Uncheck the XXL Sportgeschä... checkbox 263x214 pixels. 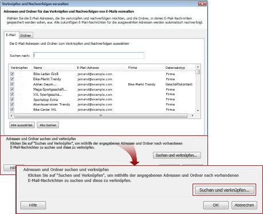tap(12, 94)
